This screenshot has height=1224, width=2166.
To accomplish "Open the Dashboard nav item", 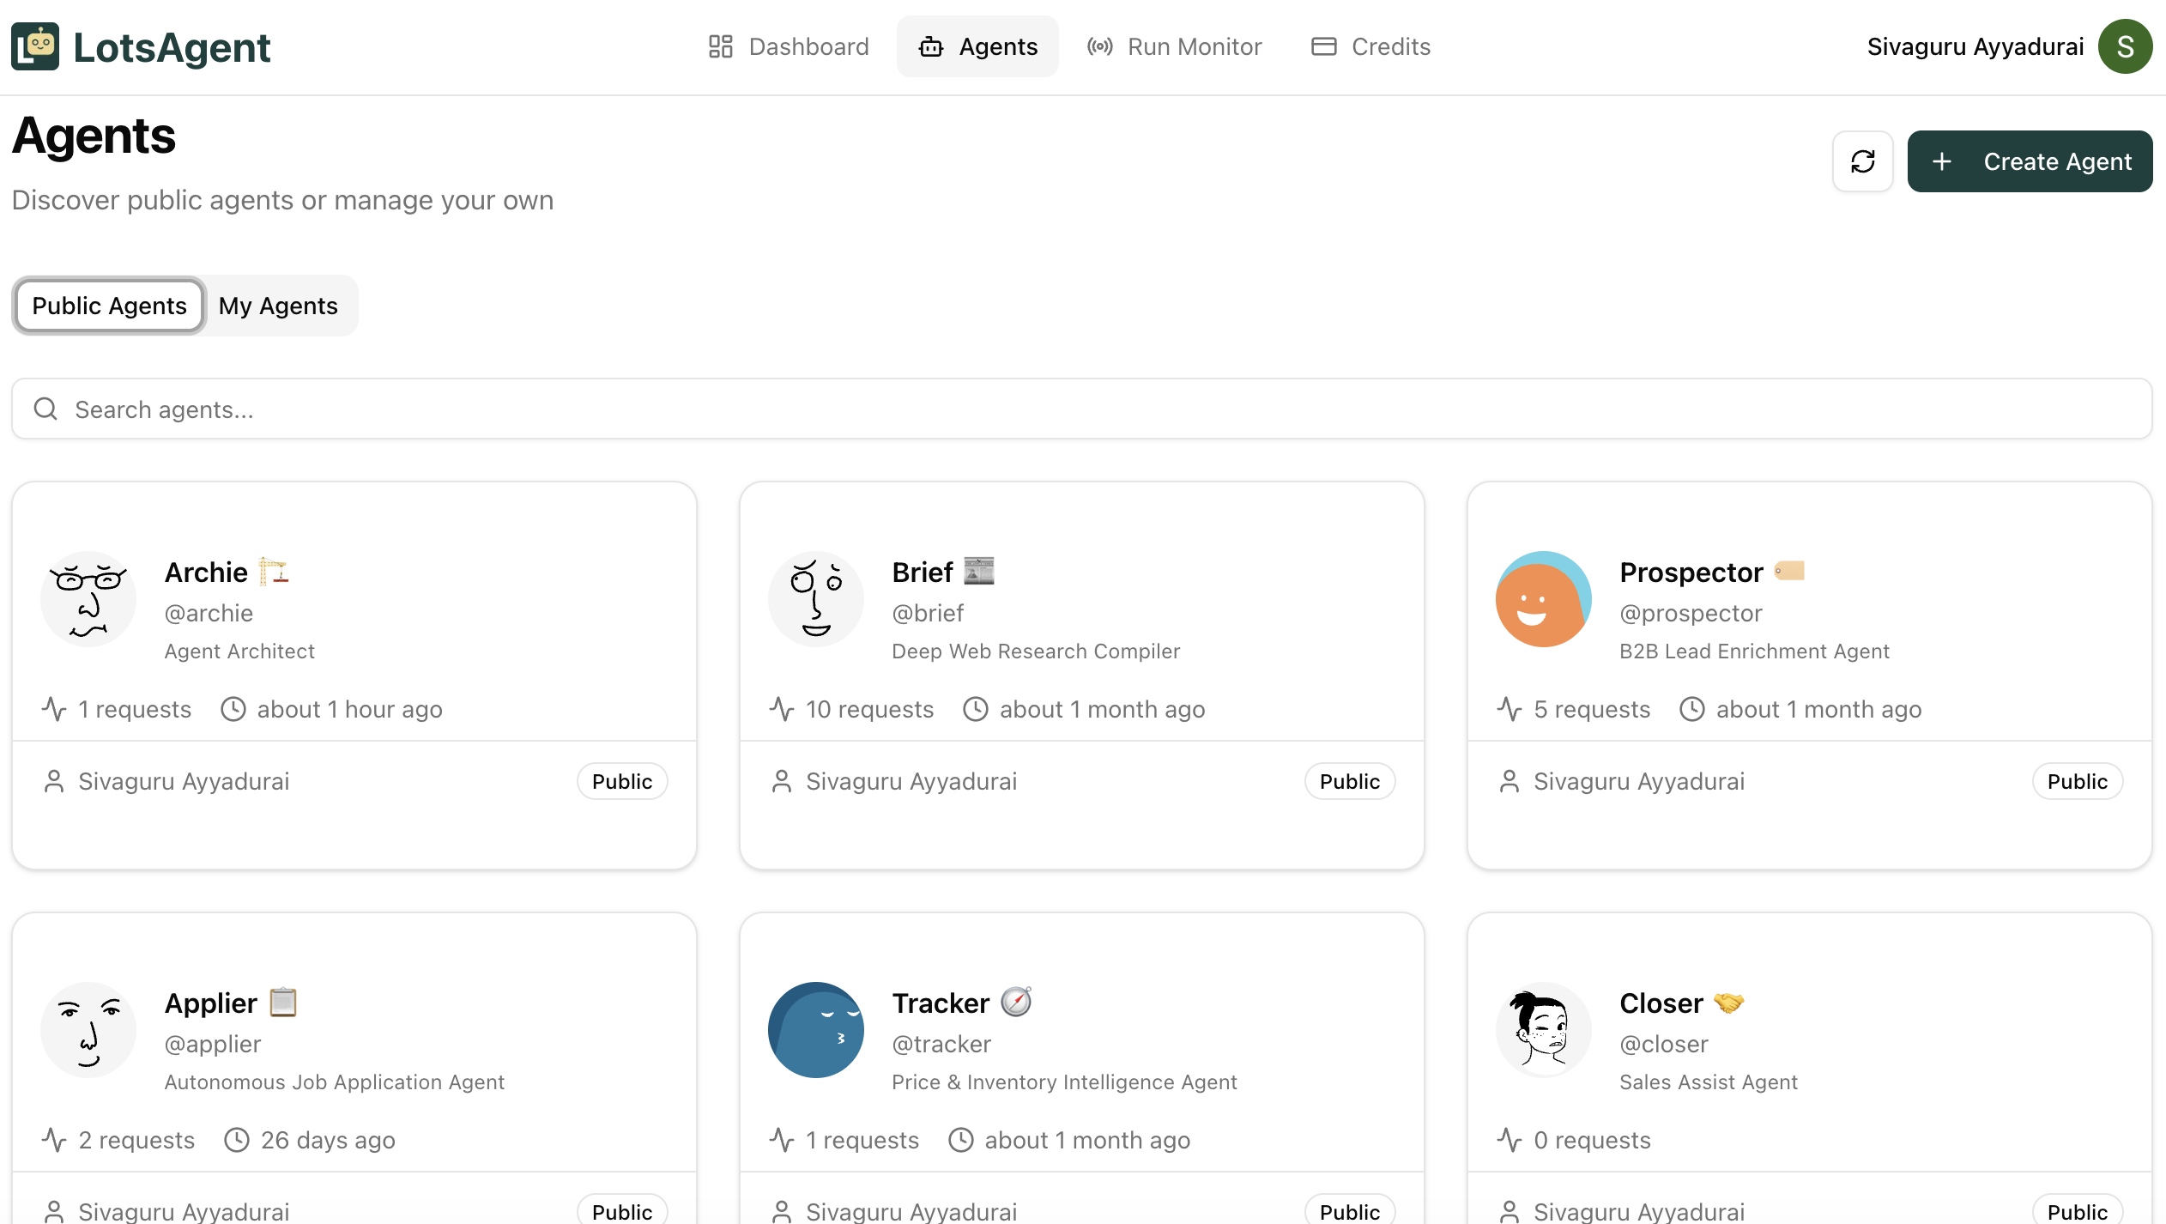I will click(x=789, y=46).
